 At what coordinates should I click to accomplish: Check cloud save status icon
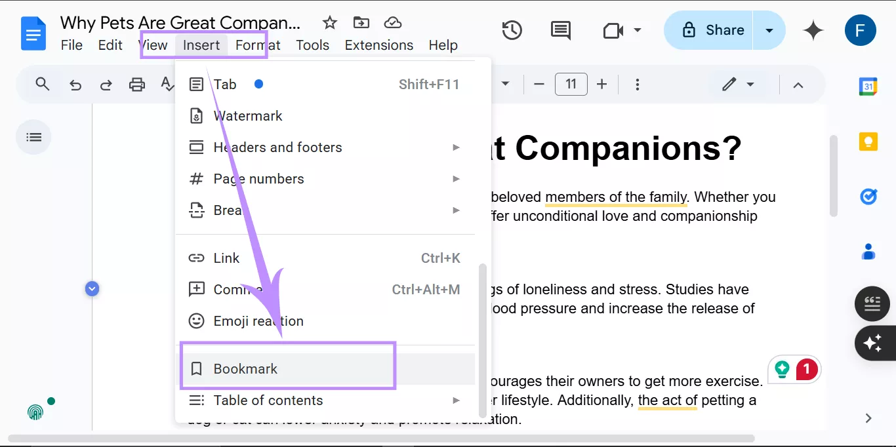click(392, 23)
